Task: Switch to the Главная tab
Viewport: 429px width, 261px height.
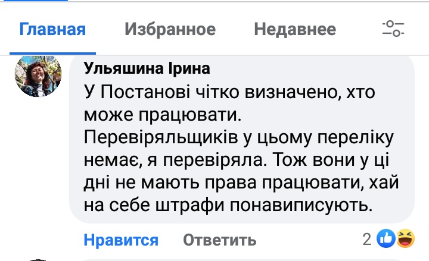Action: (x=53, y=29)
